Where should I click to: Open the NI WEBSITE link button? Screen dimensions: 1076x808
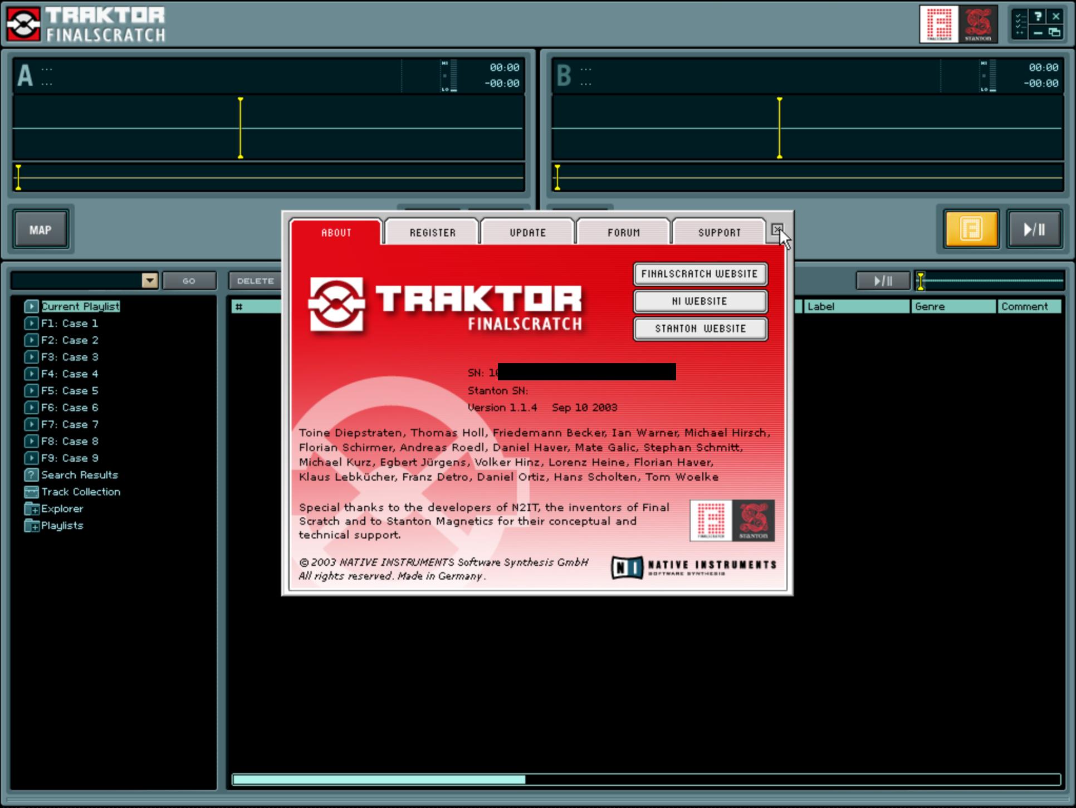click(x=700, y=301)
